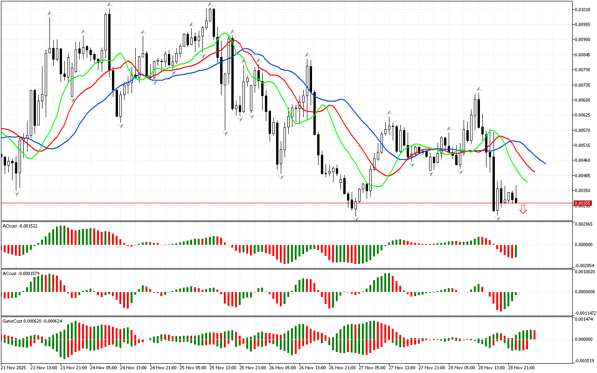Click the right end of the green Alligator line
Viewport: 597px width, 373px height.
coord(527,182)
